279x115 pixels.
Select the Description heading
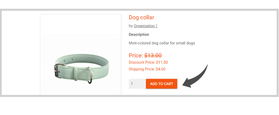coord(139,35)
